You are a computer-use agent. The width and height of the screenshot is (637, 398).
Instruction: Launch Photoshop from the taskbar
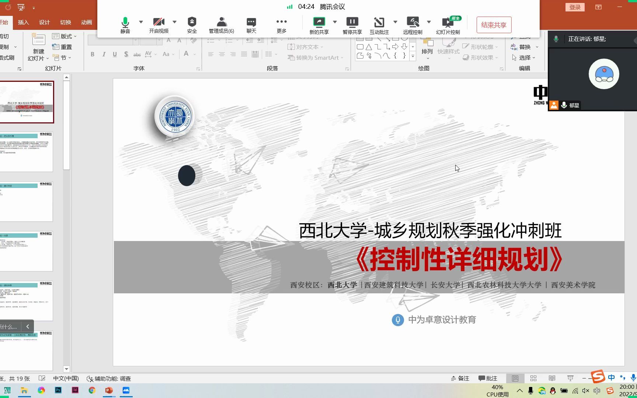coord(58,390)
